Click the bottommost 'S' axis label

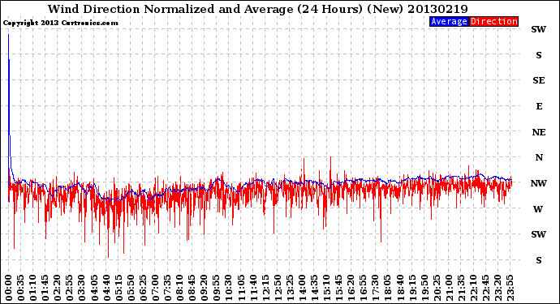tap(539, 260)
